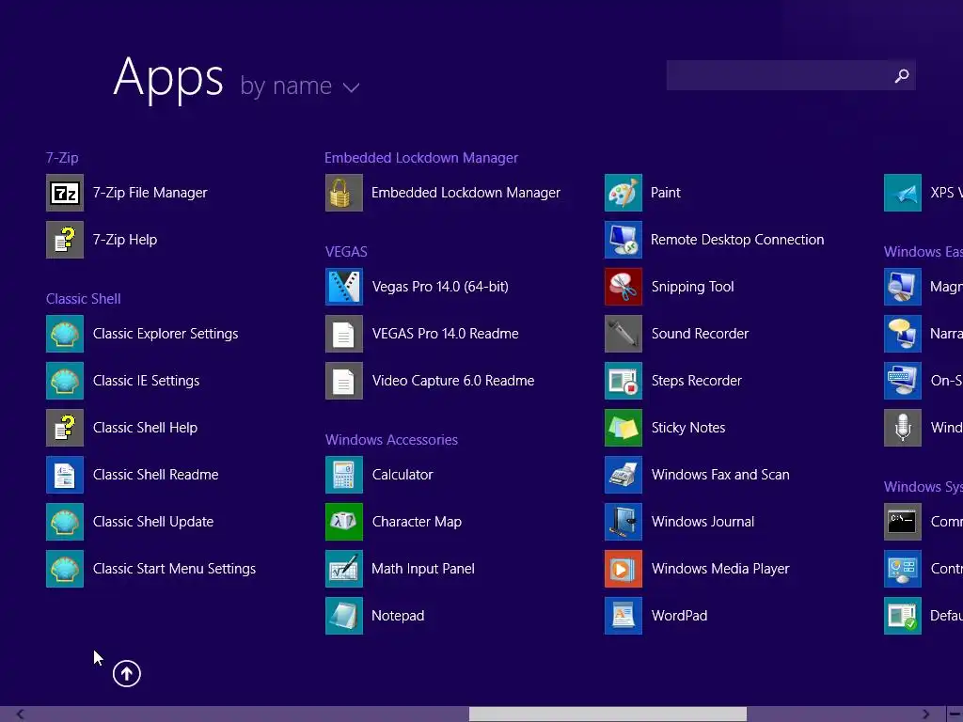Screen dimensions: 963x722
Task: Click the 7-Zip group header
Action: [62, 158]
